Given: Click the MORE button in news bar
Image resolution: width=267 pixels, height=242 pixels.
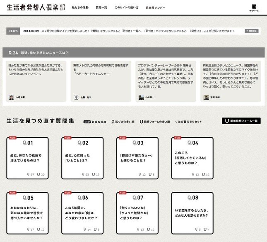Looking at the screenshot, I should coord(252,31).
